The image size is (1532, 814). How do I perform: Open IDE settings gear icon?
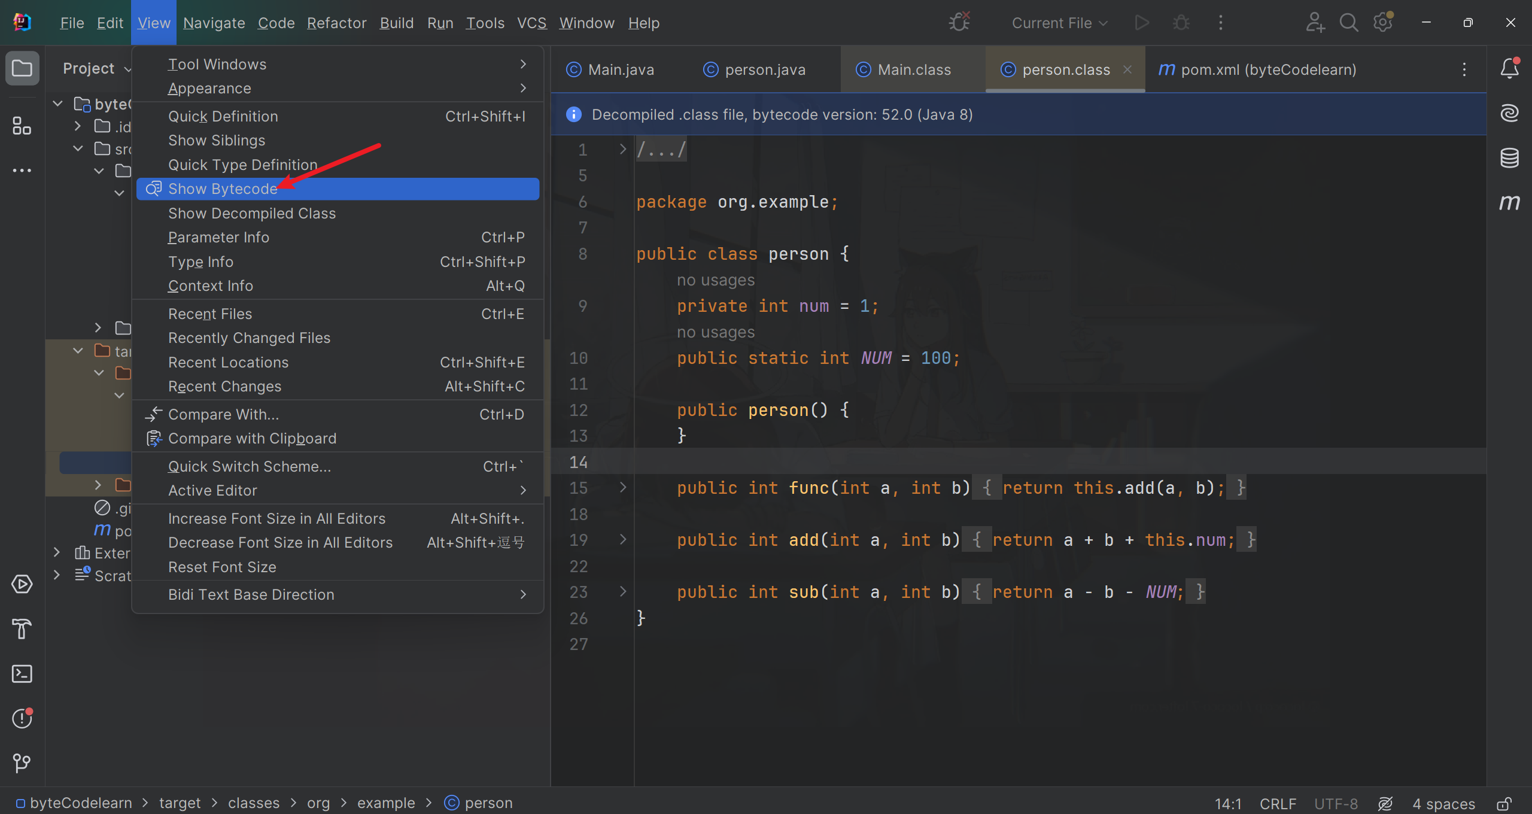click(x=1383, y=23)
